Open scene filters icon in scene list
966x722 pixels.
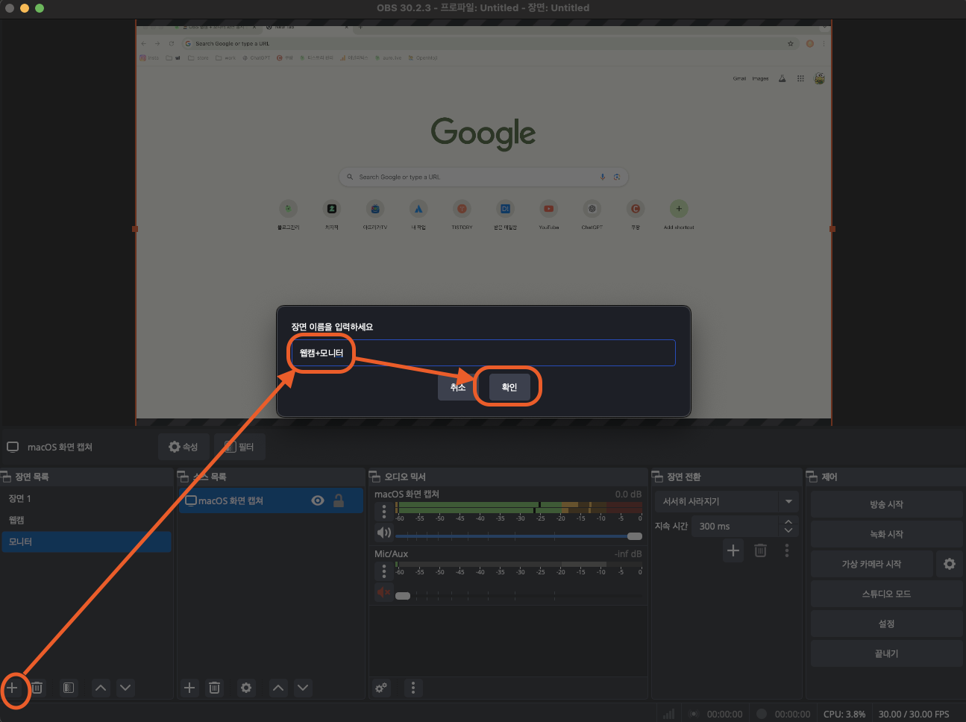pos(69,688)
